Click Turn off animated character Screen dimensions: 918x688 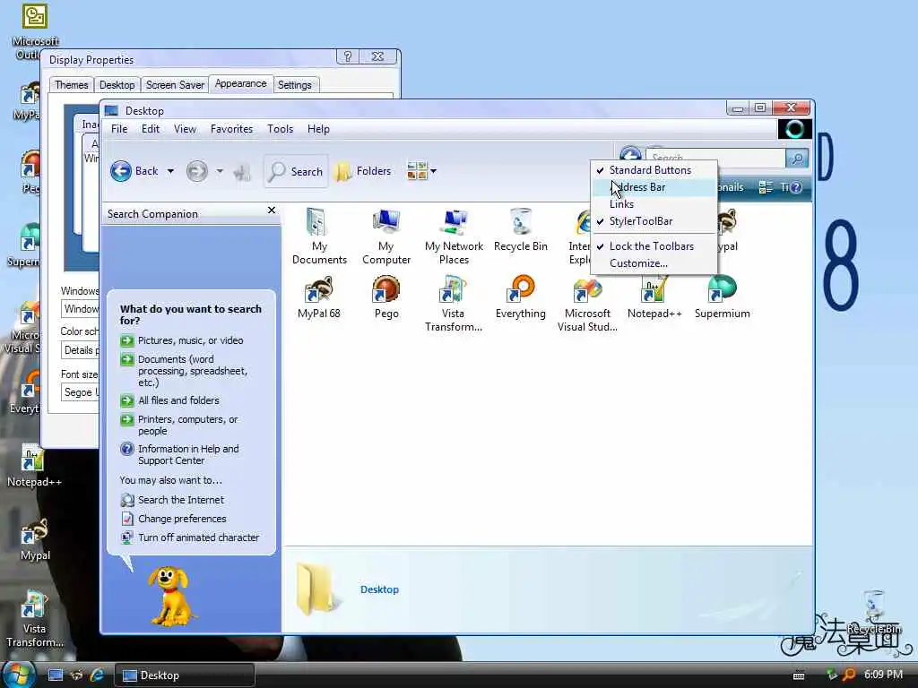pyautogui.click(x=198, y=537)
